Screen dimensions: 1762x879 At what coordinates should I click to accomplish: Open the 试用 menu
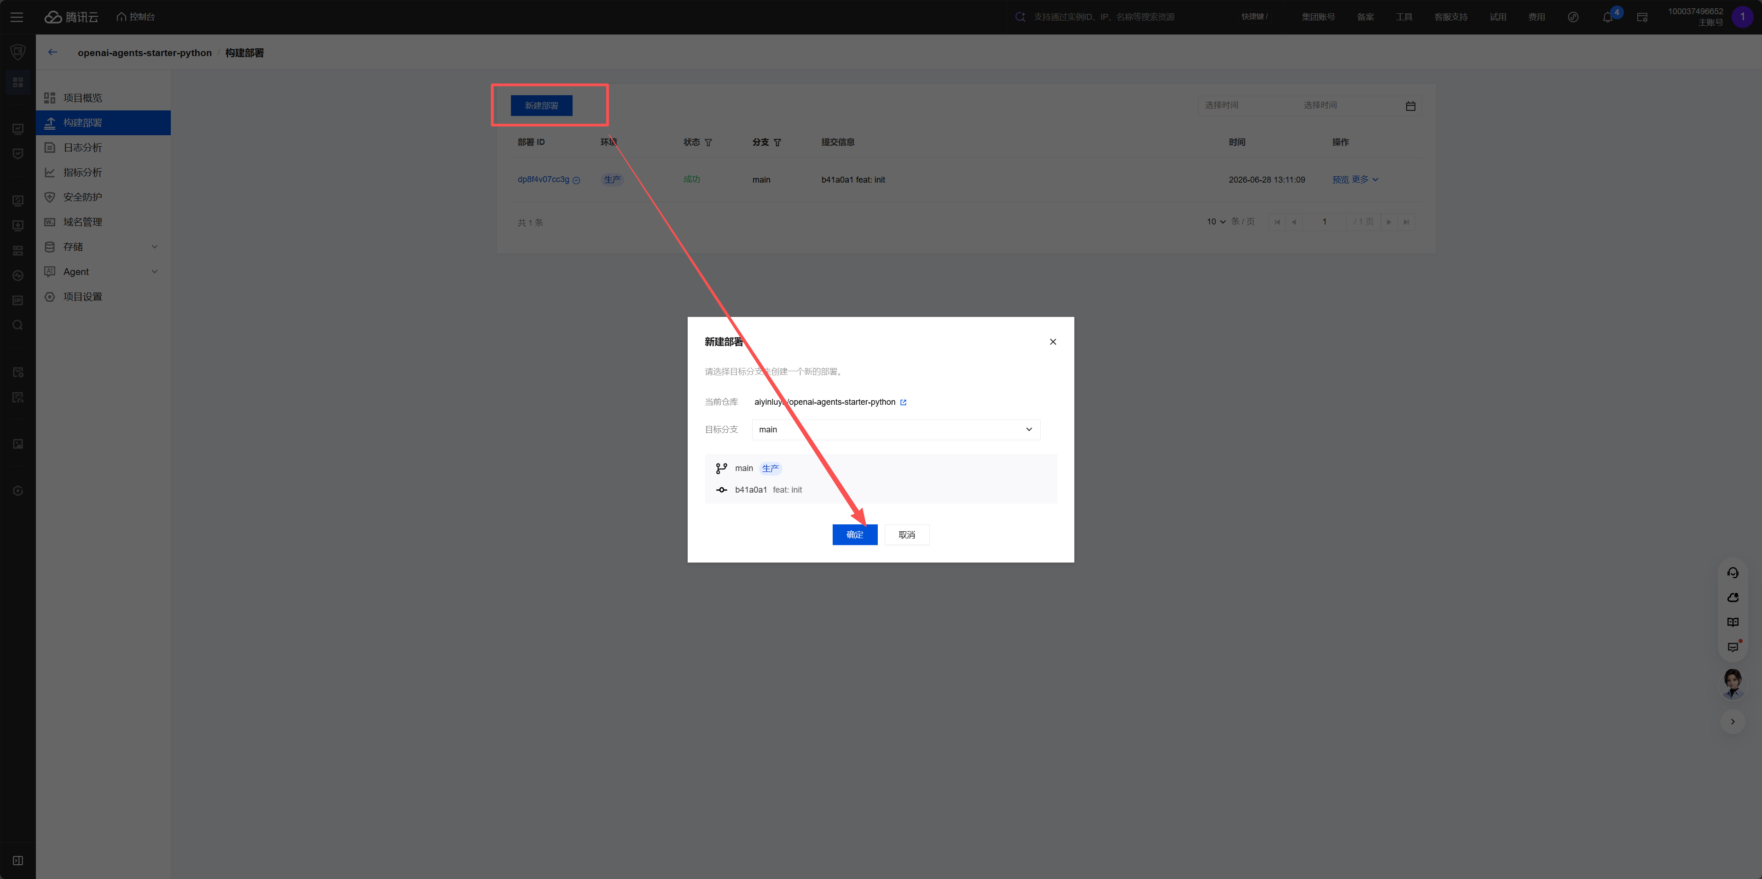point(1498,17)
